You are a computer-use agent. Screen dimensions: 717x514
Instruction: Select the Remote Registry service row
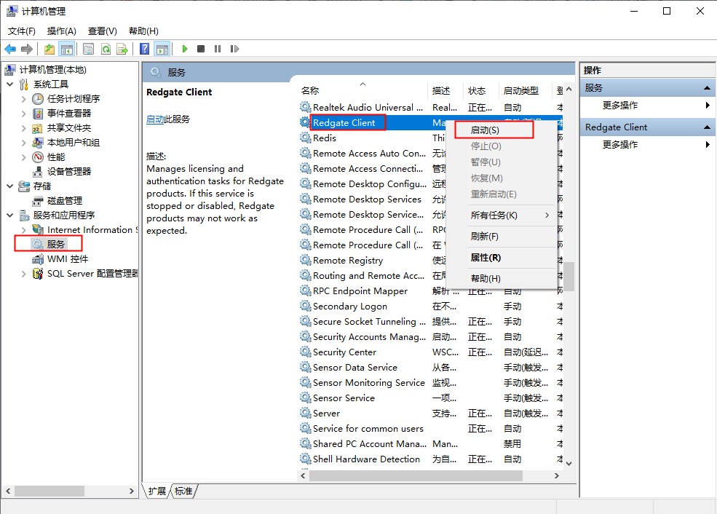tap(429, 261)
